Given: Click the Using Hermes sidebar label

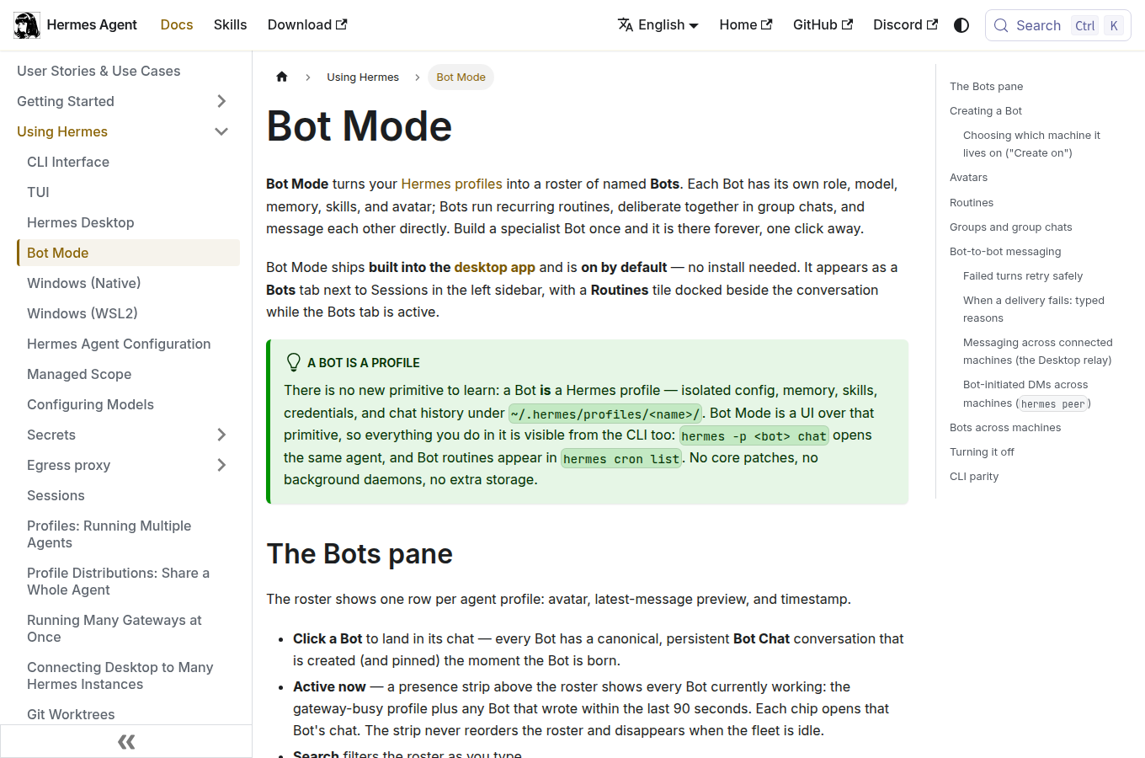Looking at the screenshot, I should coord(62,131).
